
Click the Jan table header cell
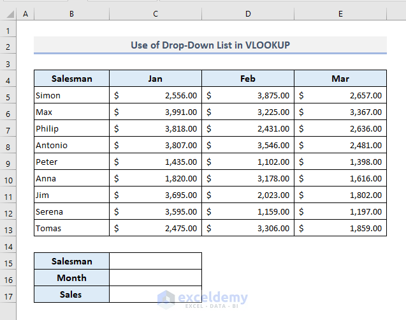pos(156,79)
